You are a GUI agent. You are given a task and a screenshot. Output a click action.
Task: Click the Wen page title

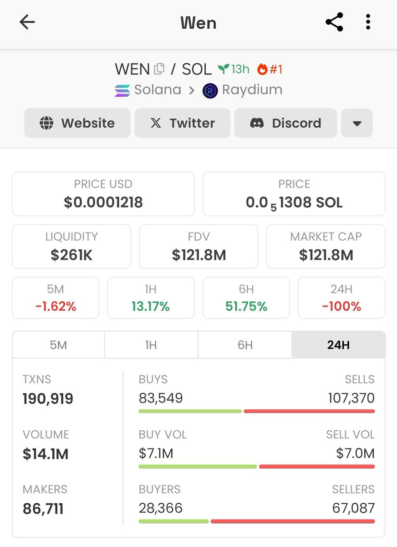coord(198,23)
